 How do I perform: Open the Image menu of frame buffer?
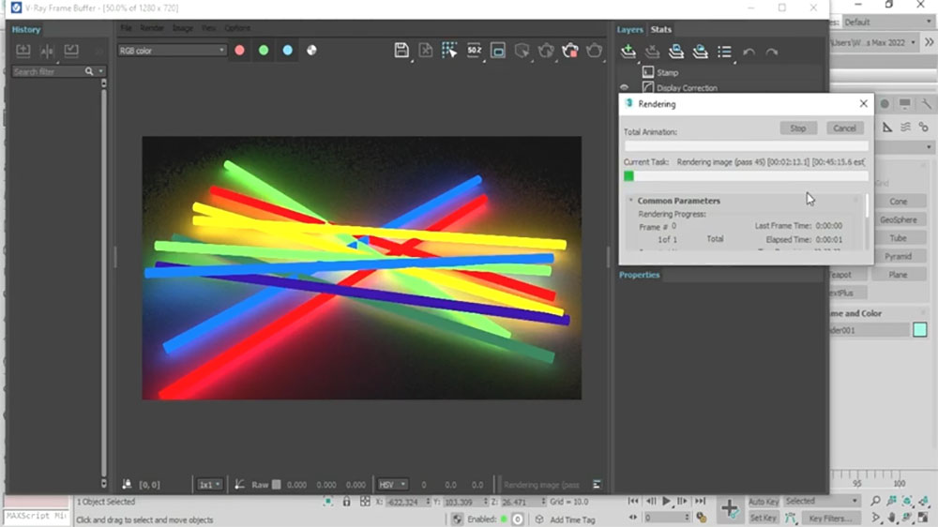click(x=183, y=28)
